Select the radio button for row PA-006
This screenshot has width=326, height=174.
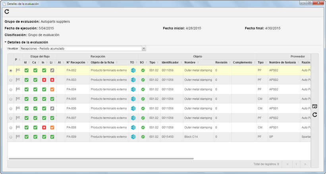(11, 109)
